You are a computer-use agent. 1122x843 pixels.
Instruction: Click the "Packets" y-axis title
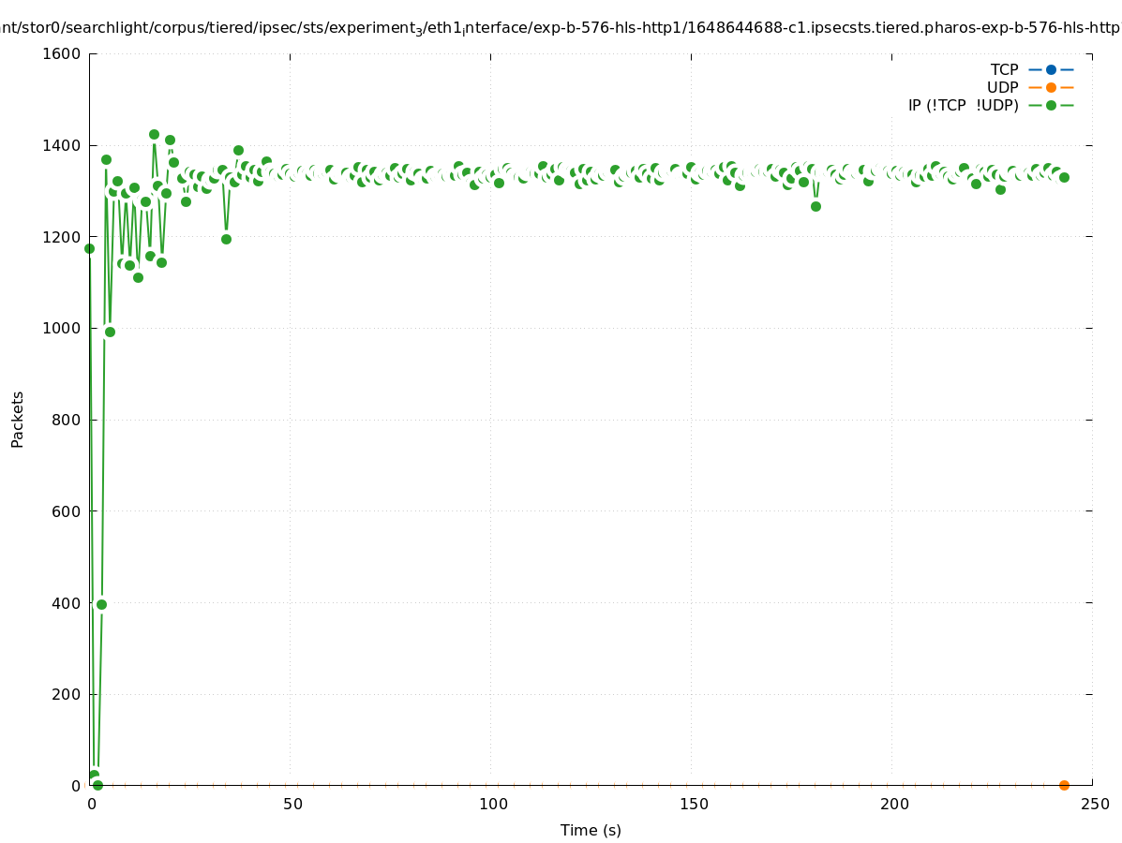click(18, 419)
